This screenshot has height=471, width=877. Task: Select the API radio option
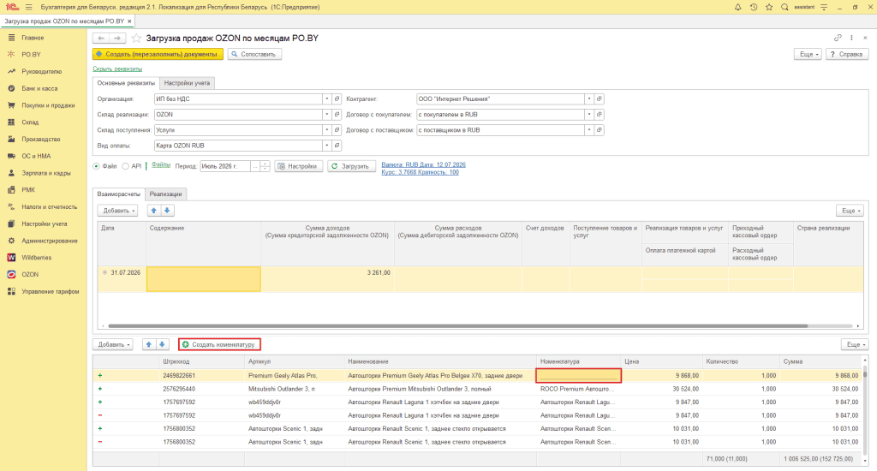(125, 166)
